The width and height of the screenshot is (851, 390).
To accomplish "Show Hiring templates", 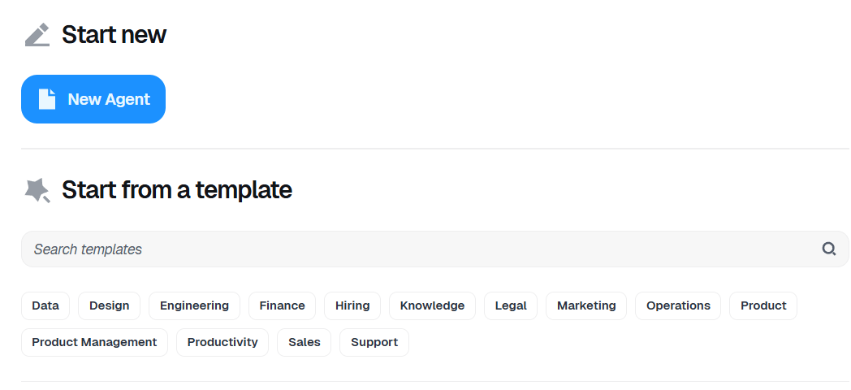I will tap(352, 305).
